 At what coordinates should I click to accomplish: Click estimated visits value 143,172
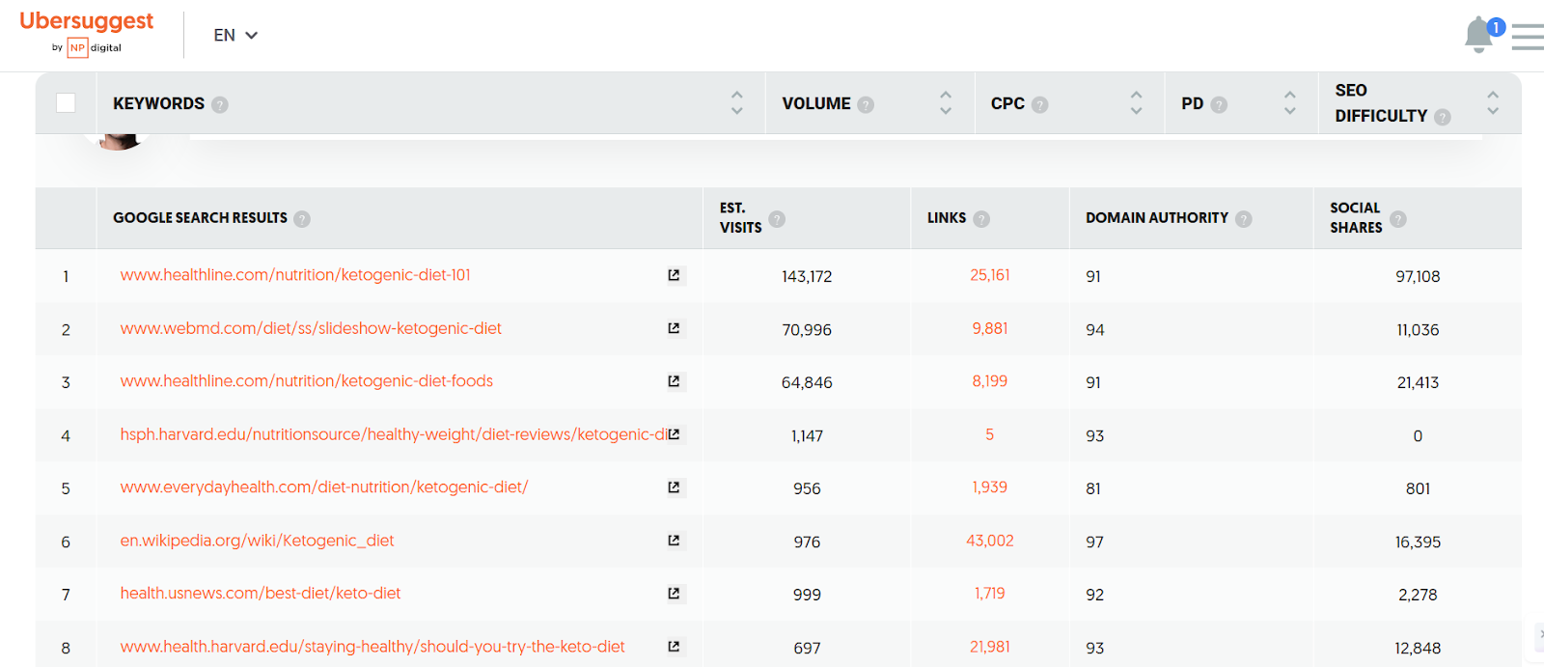click(x=807, y=276)
